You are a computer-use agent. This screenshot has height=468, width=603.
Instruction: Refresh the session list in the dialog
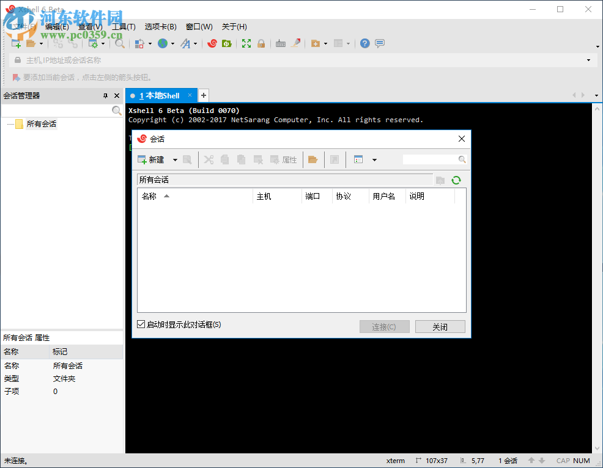click(456, 180)
